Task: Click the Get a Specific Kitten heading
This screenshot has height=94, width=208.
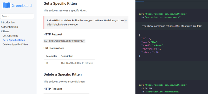Action: pos(60,3)
